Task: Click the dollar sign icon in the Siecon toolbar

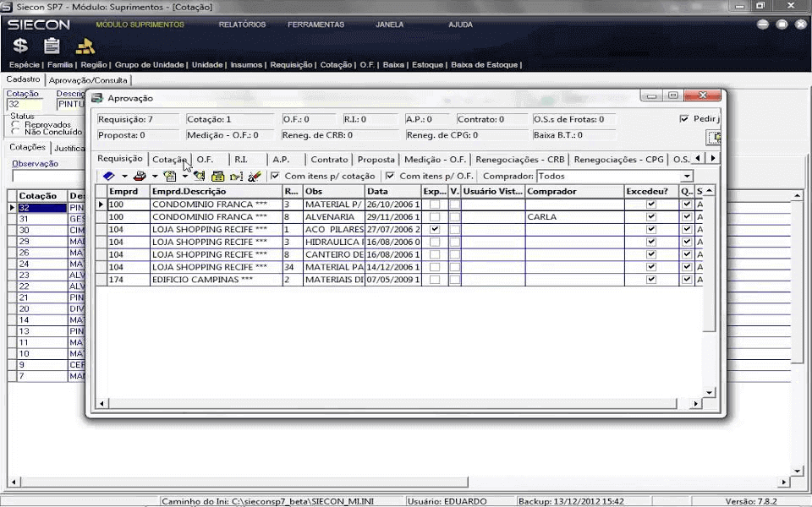Action: coord(20,46)
